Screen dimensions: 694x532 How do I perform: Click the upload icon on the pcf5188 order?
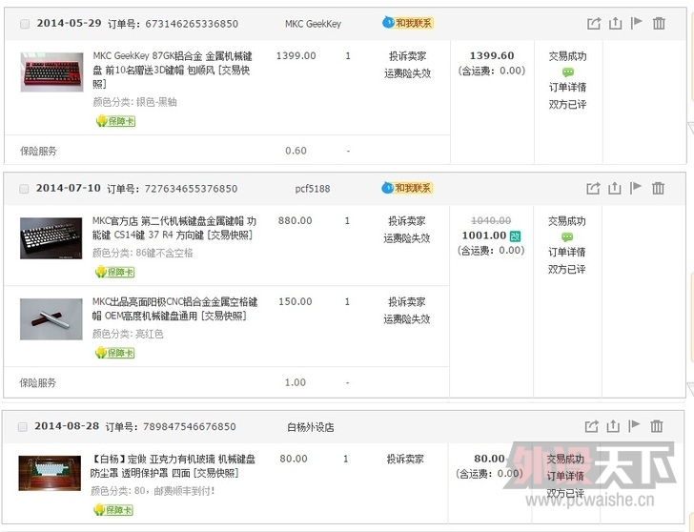pos(615,188)
